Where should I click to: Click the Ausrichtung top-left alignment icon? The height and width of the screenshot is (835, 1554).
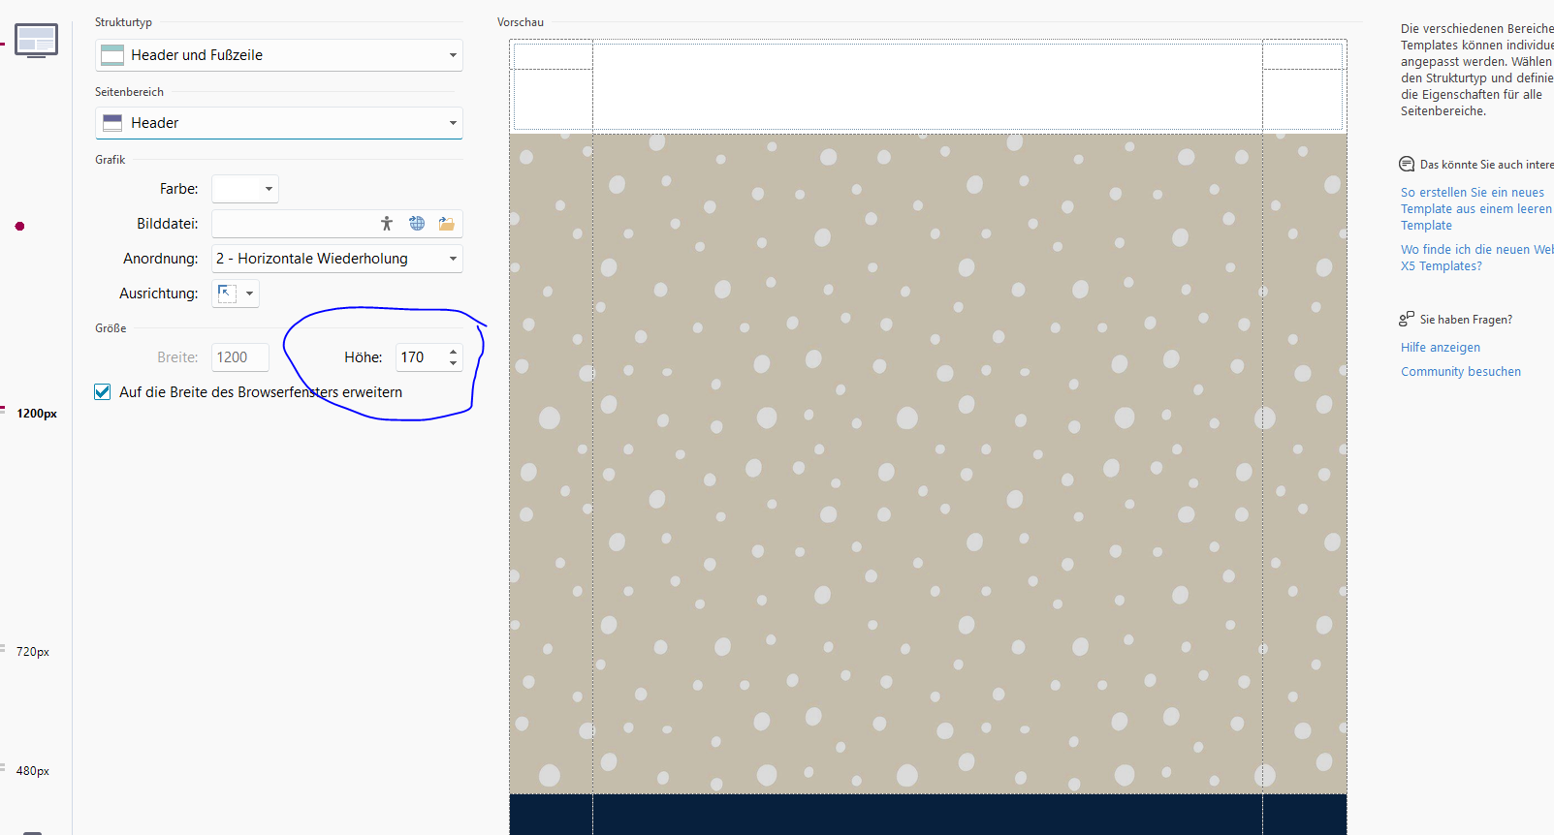pyautogui.click(x=227, y=294)
